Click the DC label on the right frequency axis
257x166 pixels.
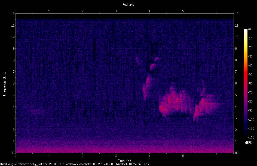coord(237,153)
